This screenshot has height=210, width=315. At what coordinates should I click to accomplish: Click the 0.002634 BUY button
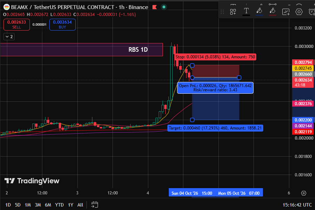[62, 25]
